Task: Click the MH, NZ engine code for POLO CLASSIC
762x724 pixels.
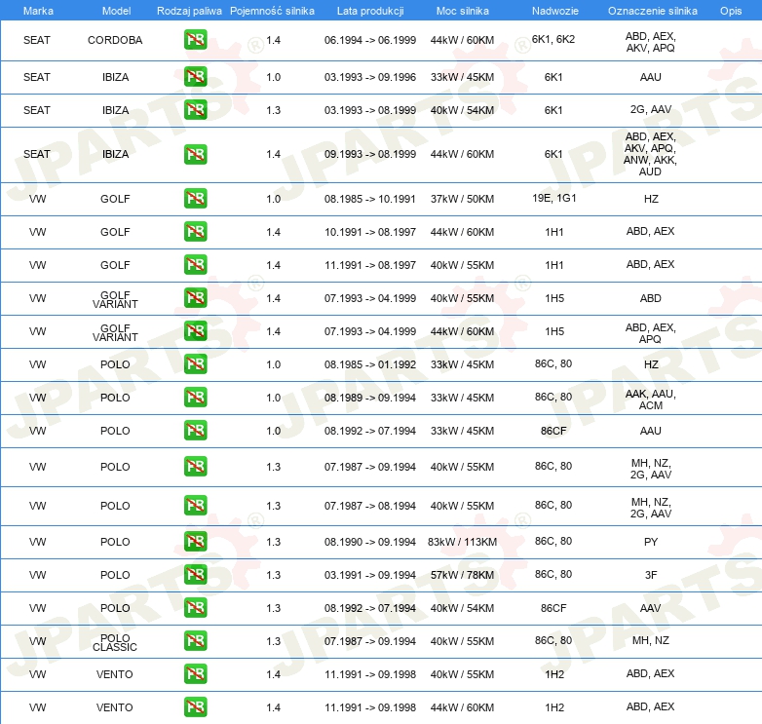Action: pyautogui.click(x=651, y=640)
